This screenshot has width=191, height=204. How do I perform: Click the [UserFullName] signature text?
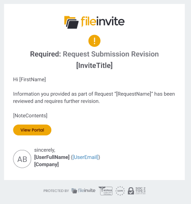click(x=52, y=157)
